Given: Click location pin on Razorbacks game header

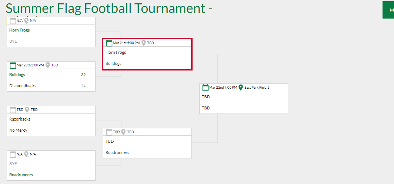Looking at the screenshot, I should coord(27,110).
